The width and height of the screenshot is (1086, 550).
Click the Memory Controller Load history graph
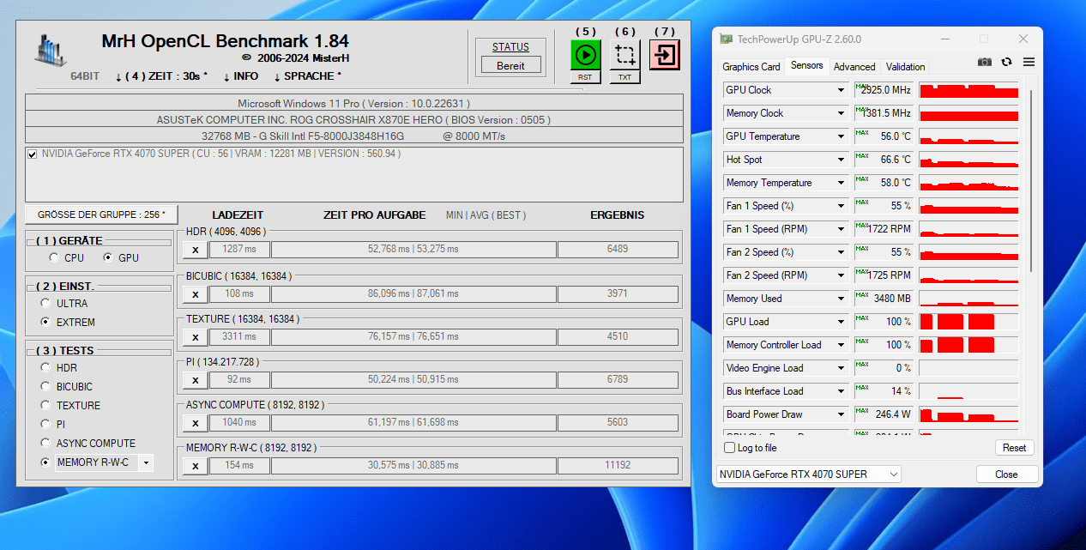(968, 345)
